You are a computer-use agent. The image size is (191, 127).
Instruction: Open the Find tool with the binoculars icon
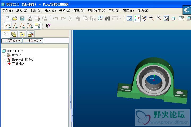108,18
